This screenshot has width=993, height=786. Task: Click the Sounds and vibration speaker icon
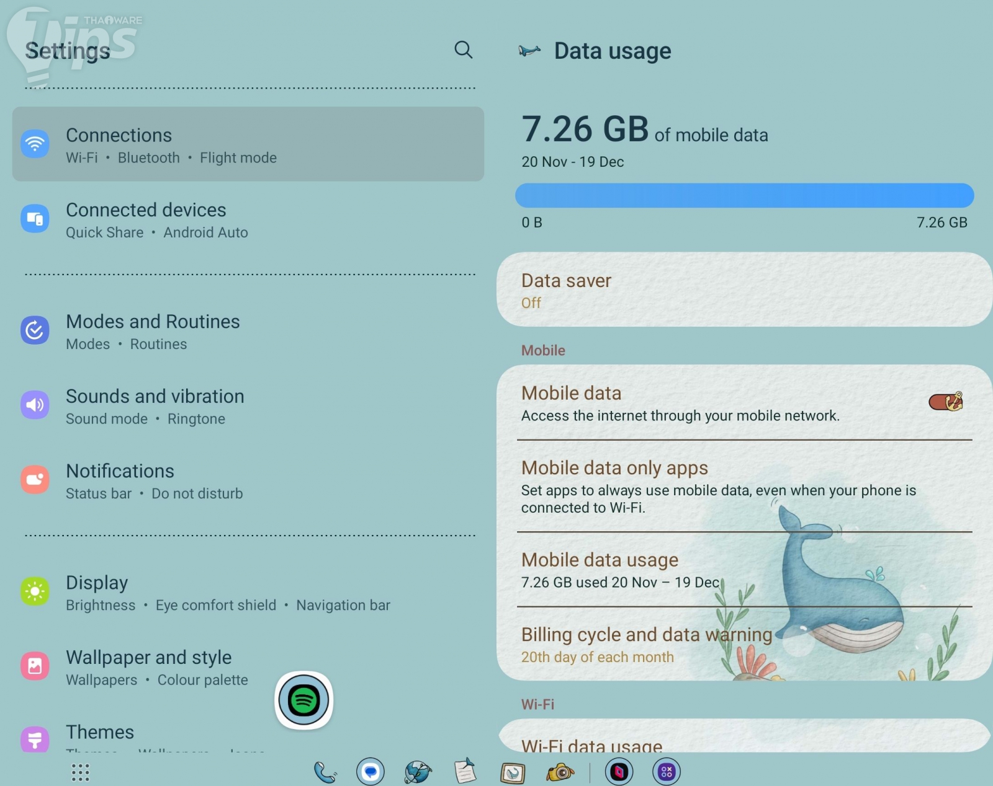(35, 405)
